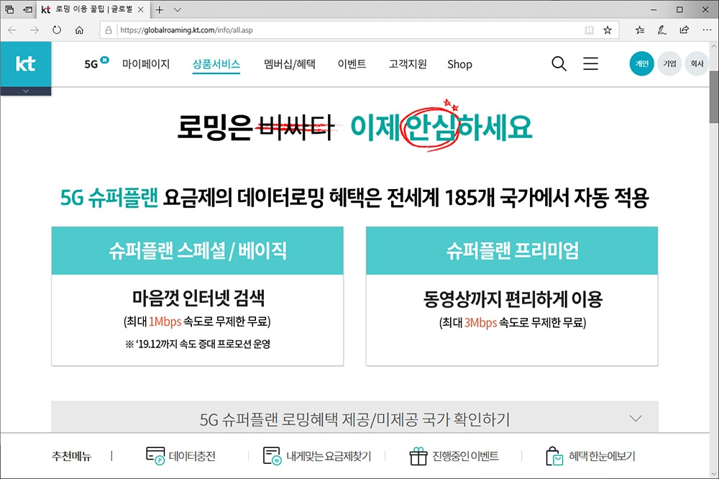Viewport: 719px width, 479px height.
Task: Go to the browser Home icon
Action: pyautogui.click(x=79, y=30)
